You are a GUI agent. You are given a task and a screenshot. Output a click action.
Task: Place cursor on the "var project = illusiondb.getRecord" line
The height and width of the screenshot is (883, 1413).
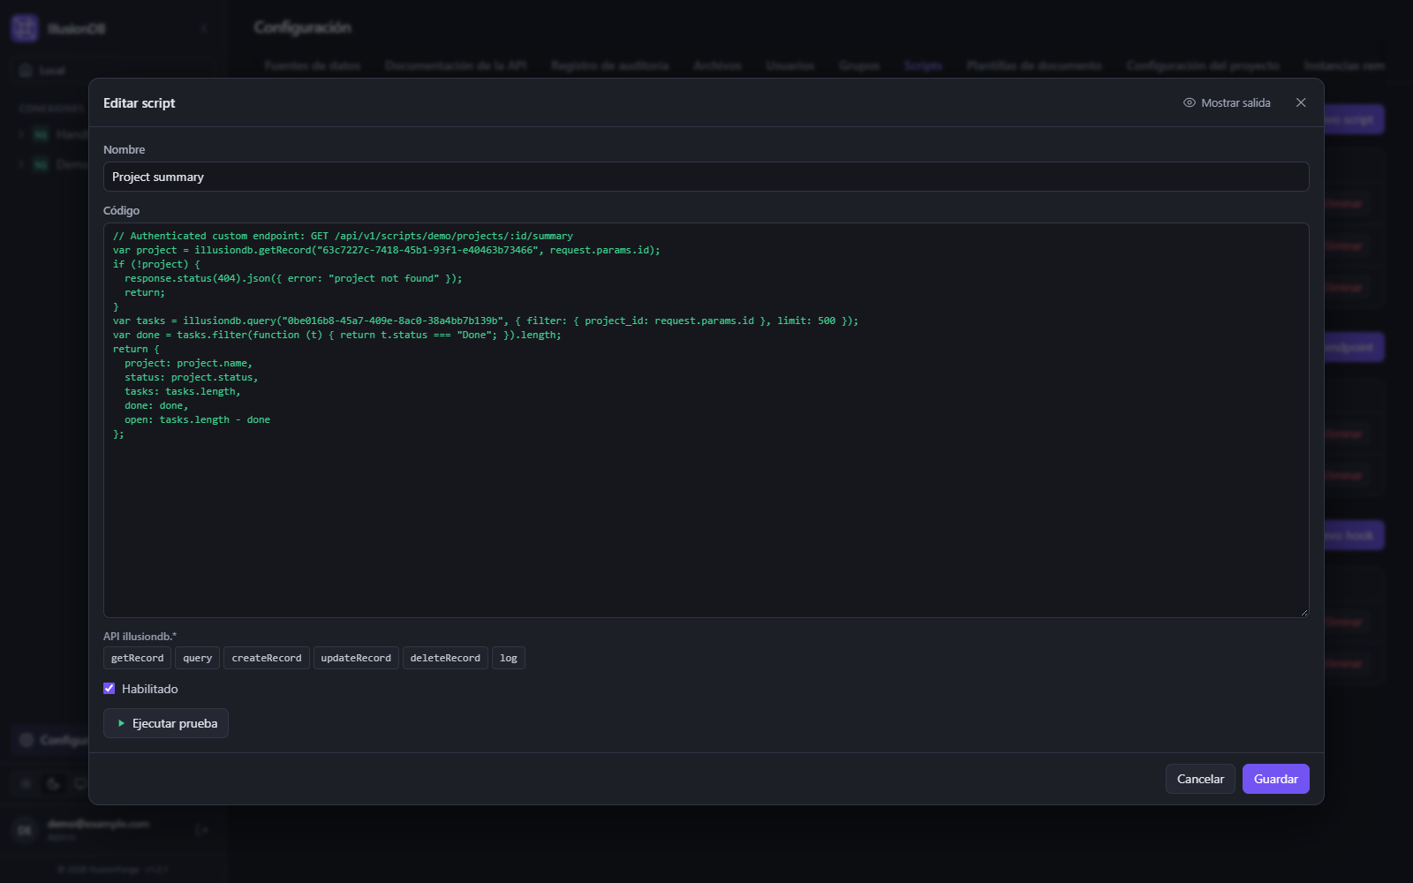tap(387, 250)
